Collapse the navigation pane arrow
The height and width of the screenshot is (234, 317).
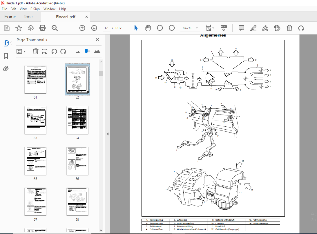pyautogui.click(x=107, y=134)
